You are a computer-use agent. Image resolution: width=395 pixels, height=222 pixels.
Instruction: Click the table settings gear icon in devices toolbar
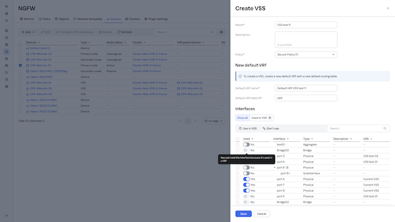[x=221, y=32]
